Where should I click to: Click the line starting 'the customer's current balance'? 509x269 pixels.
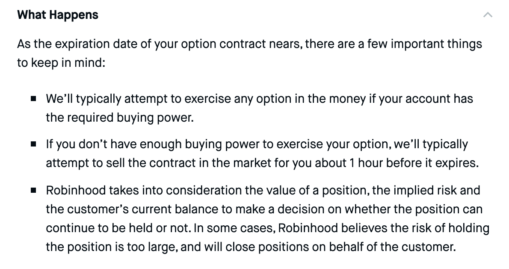pos(264,209)
